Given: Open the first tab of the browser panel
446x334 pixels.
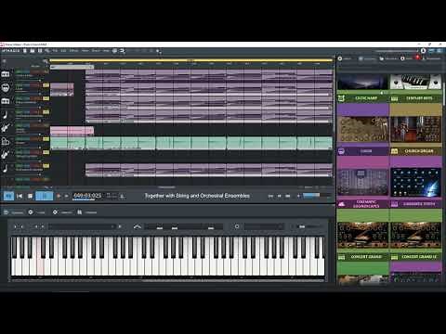Looking at the screenshot, I should 345,58.
